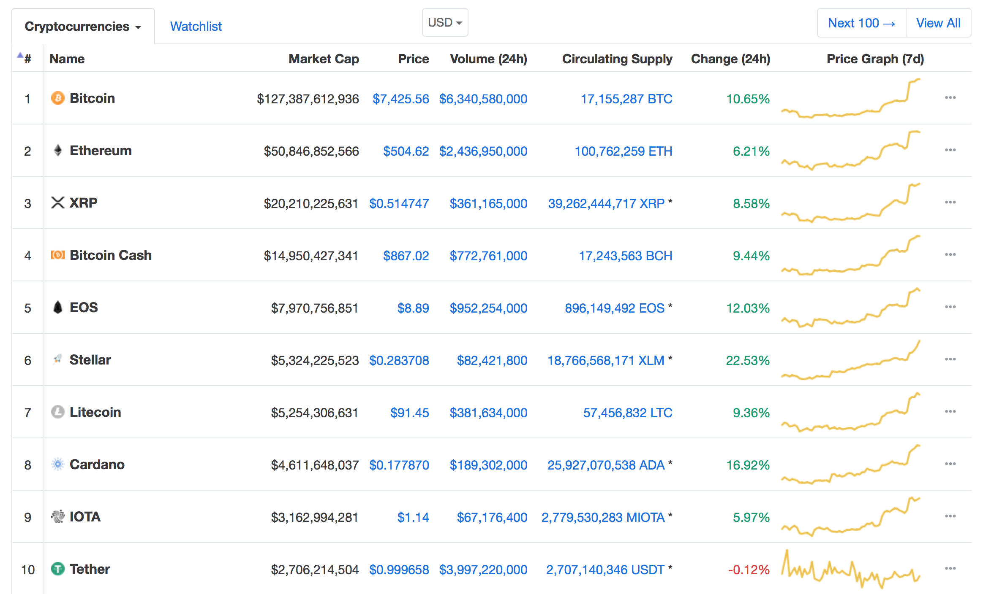983x594 pixels.
Task: Click the Litecoin logo icon
Action: tap(57, 412)
